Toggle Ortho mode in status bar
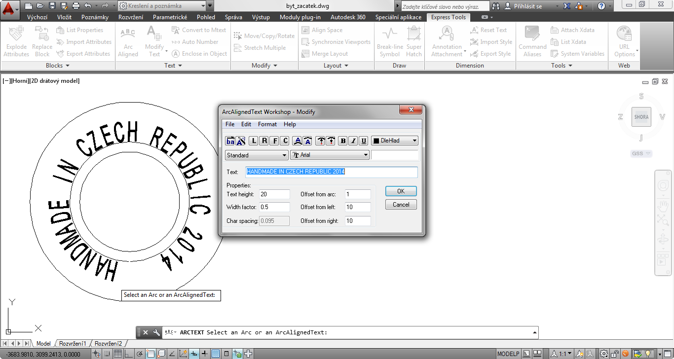 pos(129,354)
